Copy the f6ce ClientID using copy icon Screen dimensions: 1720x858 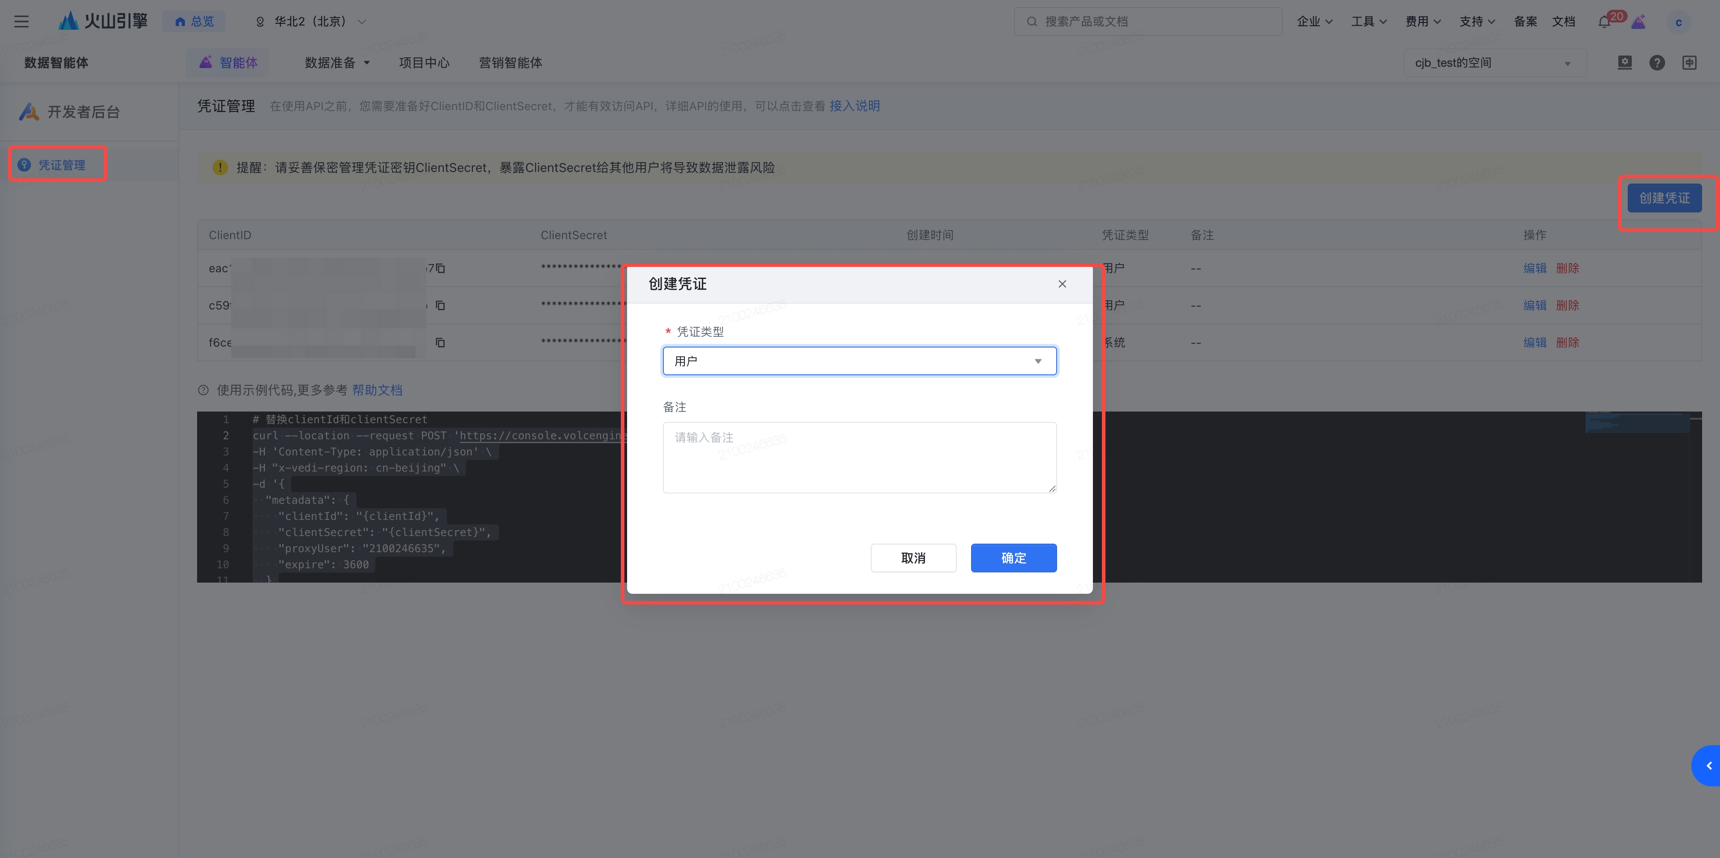click(441, 343)
